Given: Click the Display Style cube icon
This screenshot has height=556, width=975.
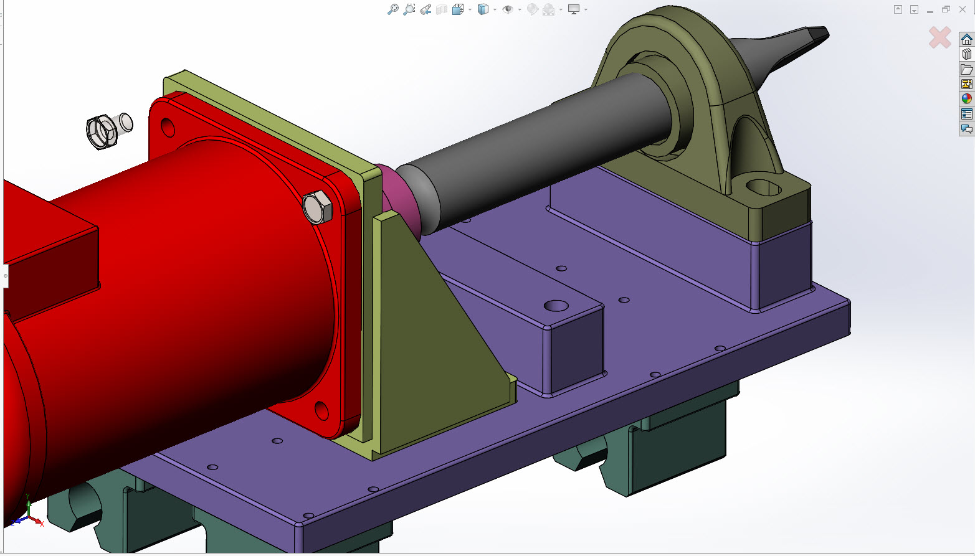Looking at the screenshot, I should point(483,9).
